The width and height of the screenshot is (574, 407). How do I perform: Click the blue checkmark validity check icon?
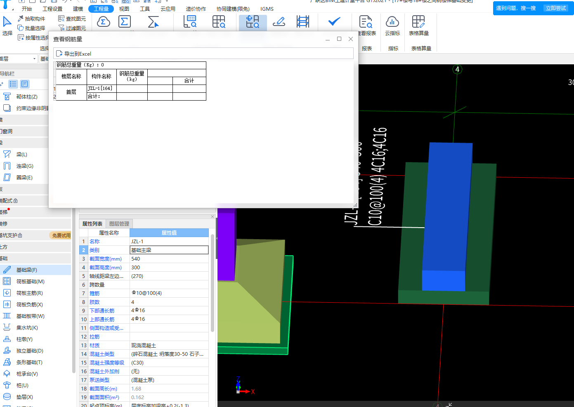pyautogui.click(x=334, y=21)
